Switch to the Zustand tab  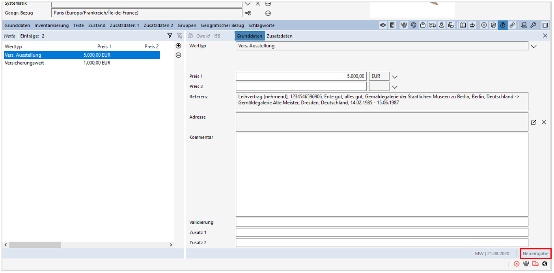tap(96, 25)
